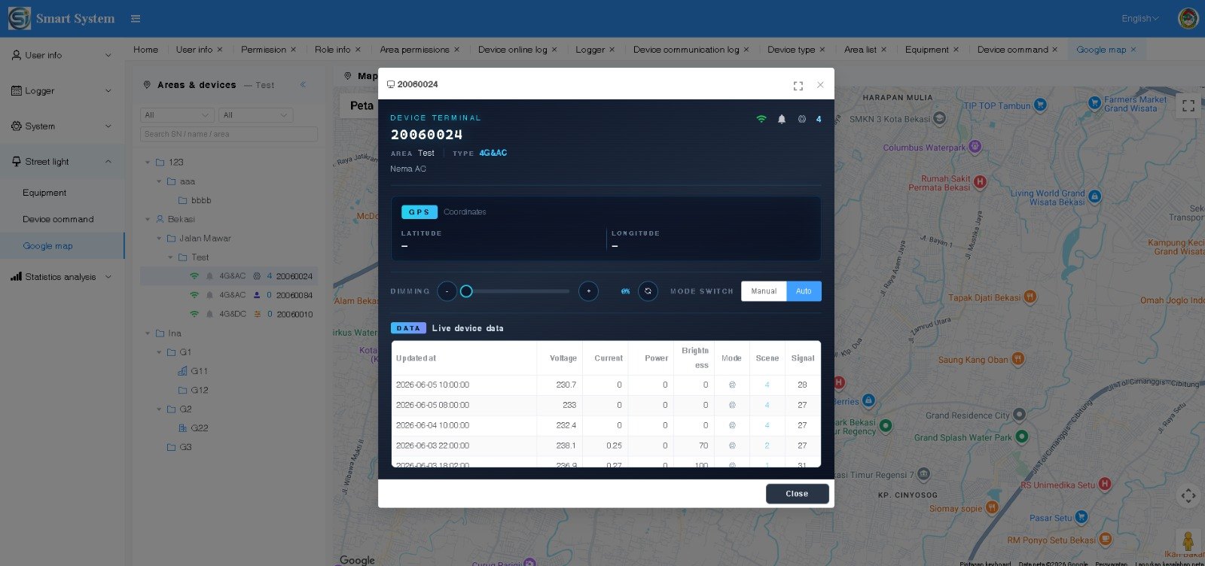This screenshot has width=1205, height=566.
Task: Open Device command in sidebar
Action: tap(58, 219)
